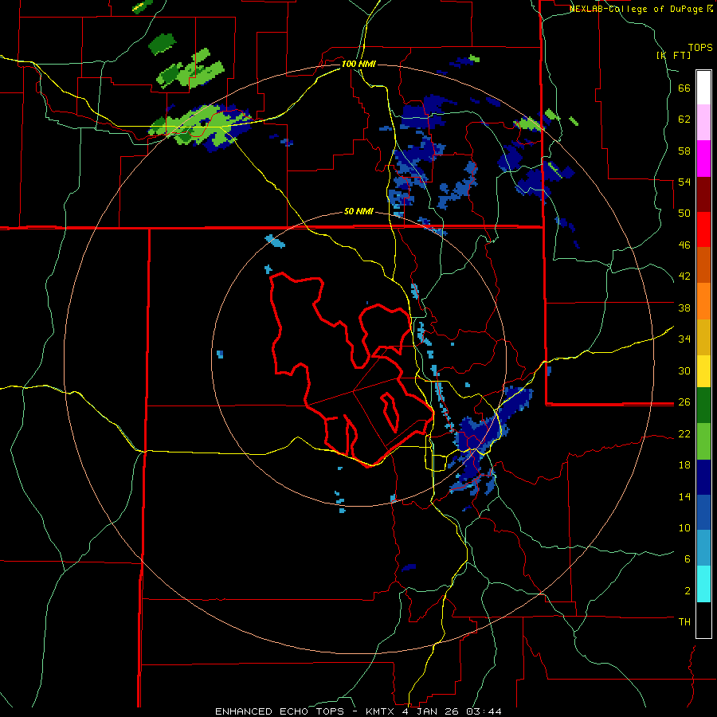Click the "62" legend value
Screen dimensions: 717x717
pyautogui.click(x=684, y=119)
